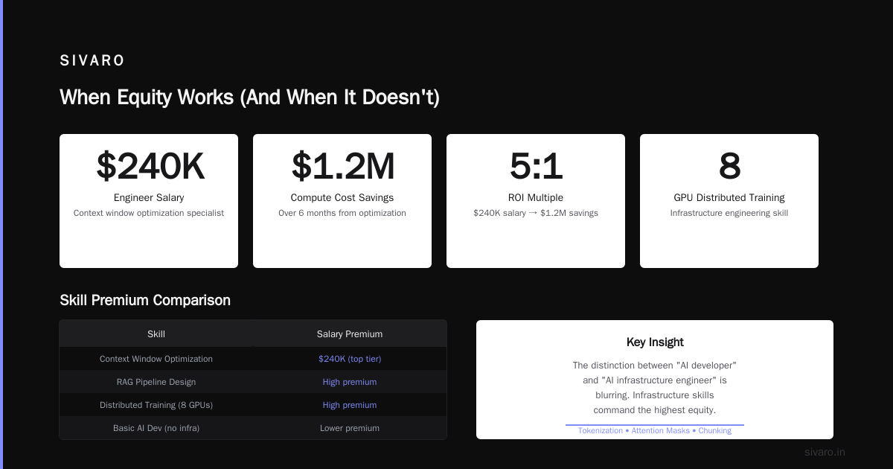Click the 'Compute Cost Savings' label
893x469 pixels.
(x=342, y=197)
